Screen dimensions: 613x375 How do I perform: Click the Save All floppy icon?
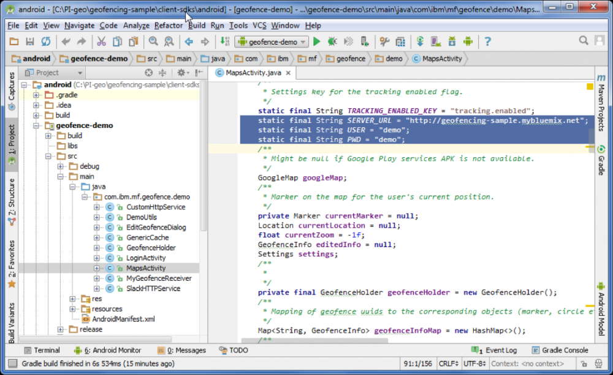point(29,42)
